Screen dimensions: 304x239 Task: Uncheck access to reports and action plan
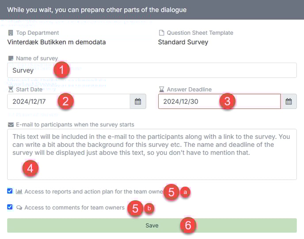click(x=10, y=191)
